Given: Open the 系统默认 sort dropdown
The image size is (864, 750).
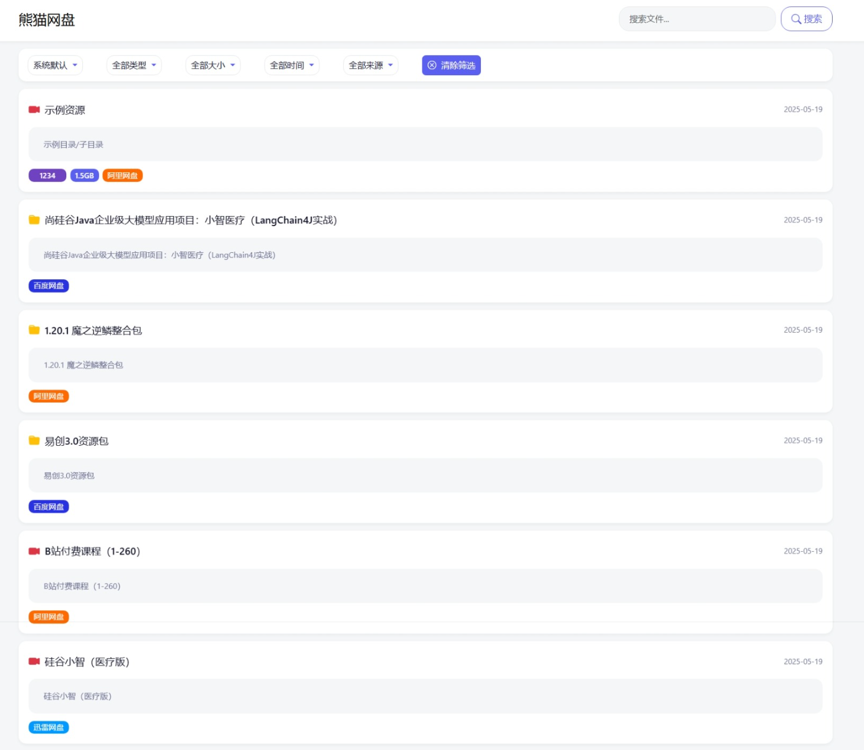Looking at the screenshot, I should pyautogui.click(x=55, y=65).
